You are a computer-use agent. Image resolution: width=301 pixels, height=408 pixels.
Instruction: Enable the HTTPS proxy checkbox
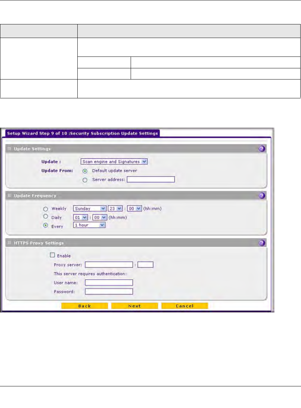coord(52,255)
